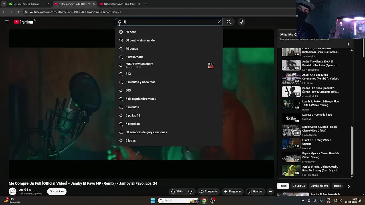Expand filter chips with right chevron
Viewport: 365px width, 205px height.
(348, 186)
